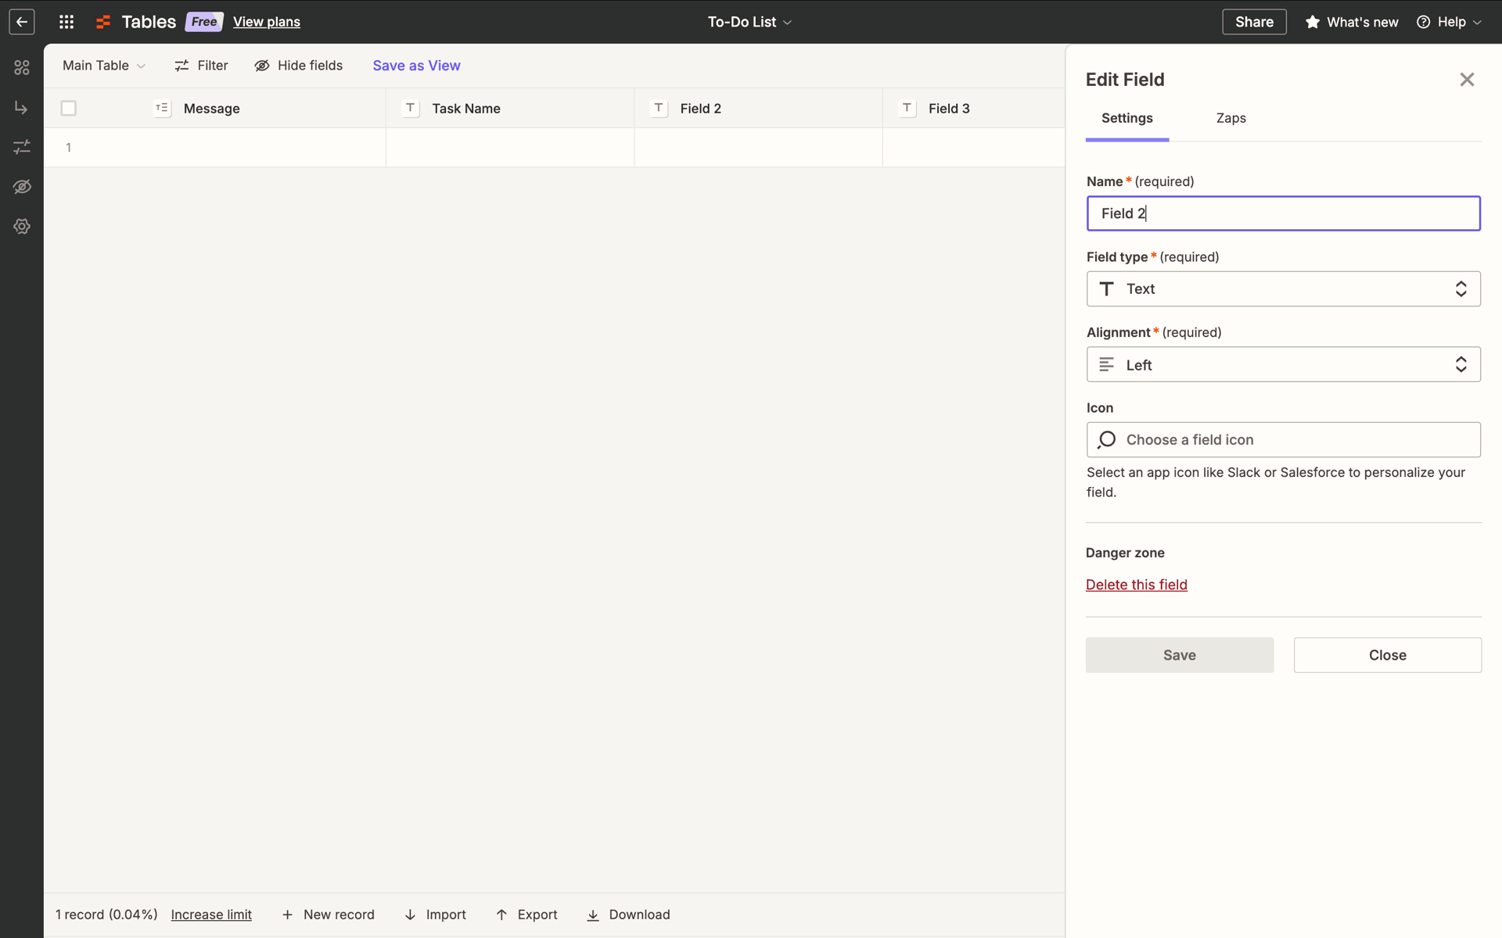Click Delete this field link
This screenshot has width=1502, height=938.
click(1136, 585)
